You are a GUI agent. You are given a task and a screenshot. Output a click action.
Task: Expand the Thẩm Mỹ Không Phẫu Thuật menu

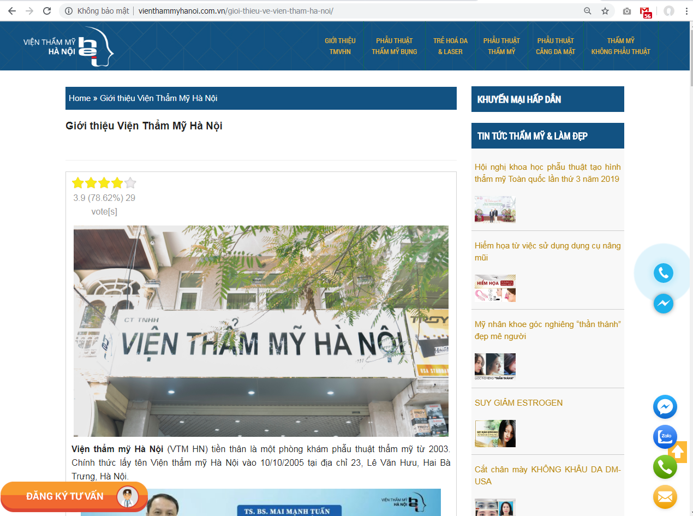620,46
